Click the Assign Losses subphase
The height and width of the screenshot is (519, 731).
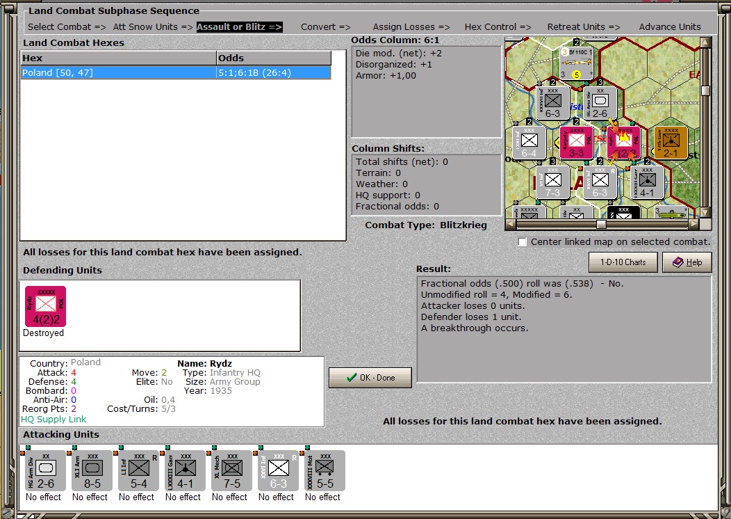click(411, 27)
